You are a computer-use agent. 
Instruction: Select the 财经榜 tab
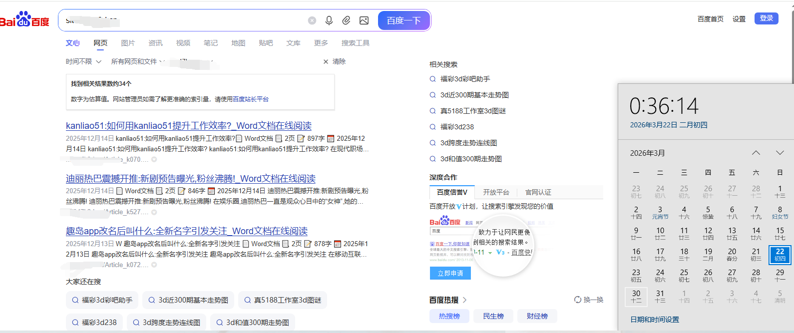point(537,316)
